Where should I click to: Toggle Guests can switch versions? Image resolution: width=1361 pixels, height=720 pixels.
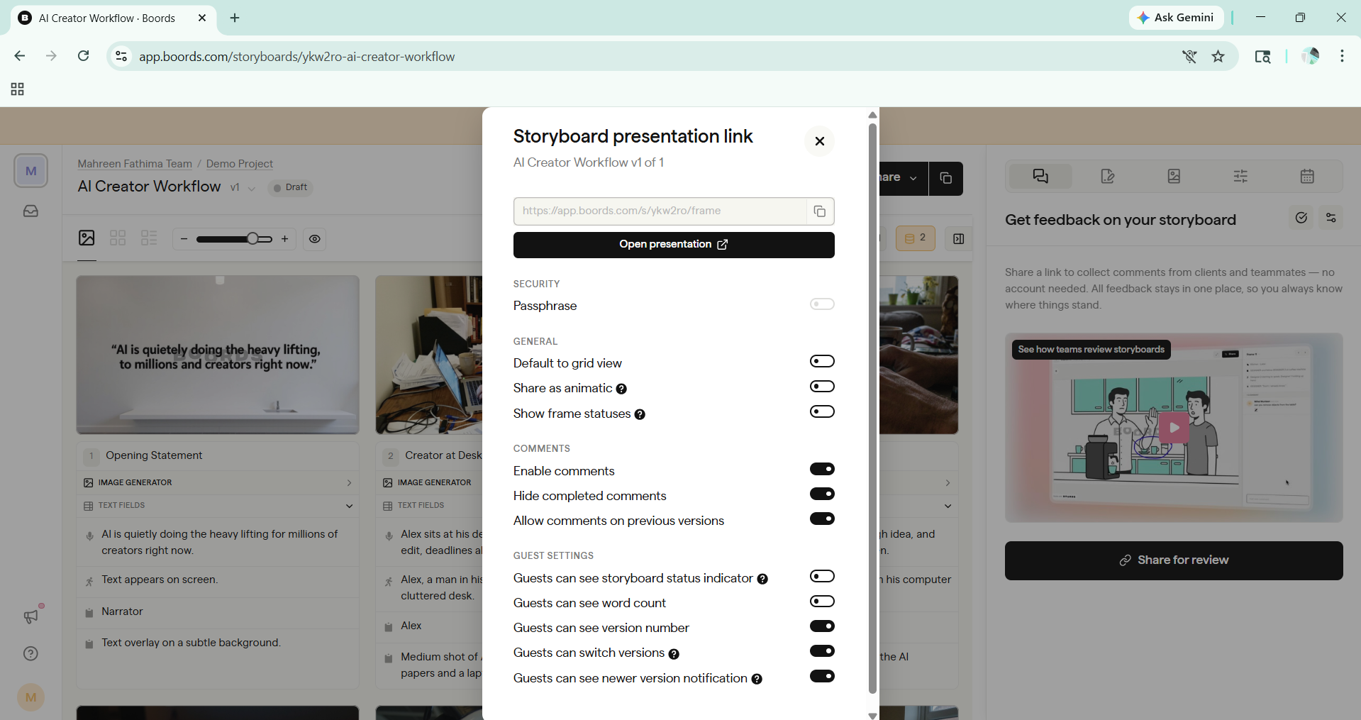click(x=822, y=651)
